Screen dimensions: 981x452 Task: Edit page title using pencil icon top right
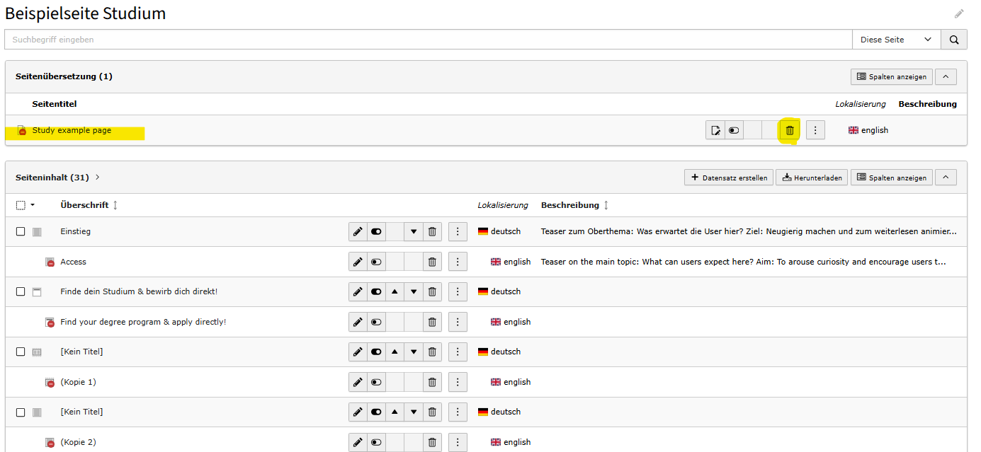(x=959, y=14)
